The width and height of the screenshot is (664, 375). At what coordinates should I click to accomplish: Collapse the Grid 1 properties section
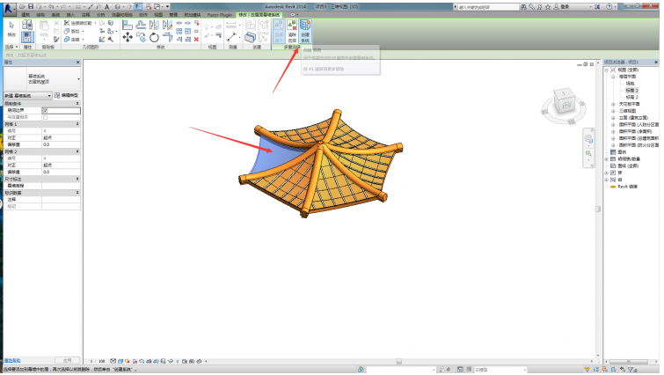77,124
